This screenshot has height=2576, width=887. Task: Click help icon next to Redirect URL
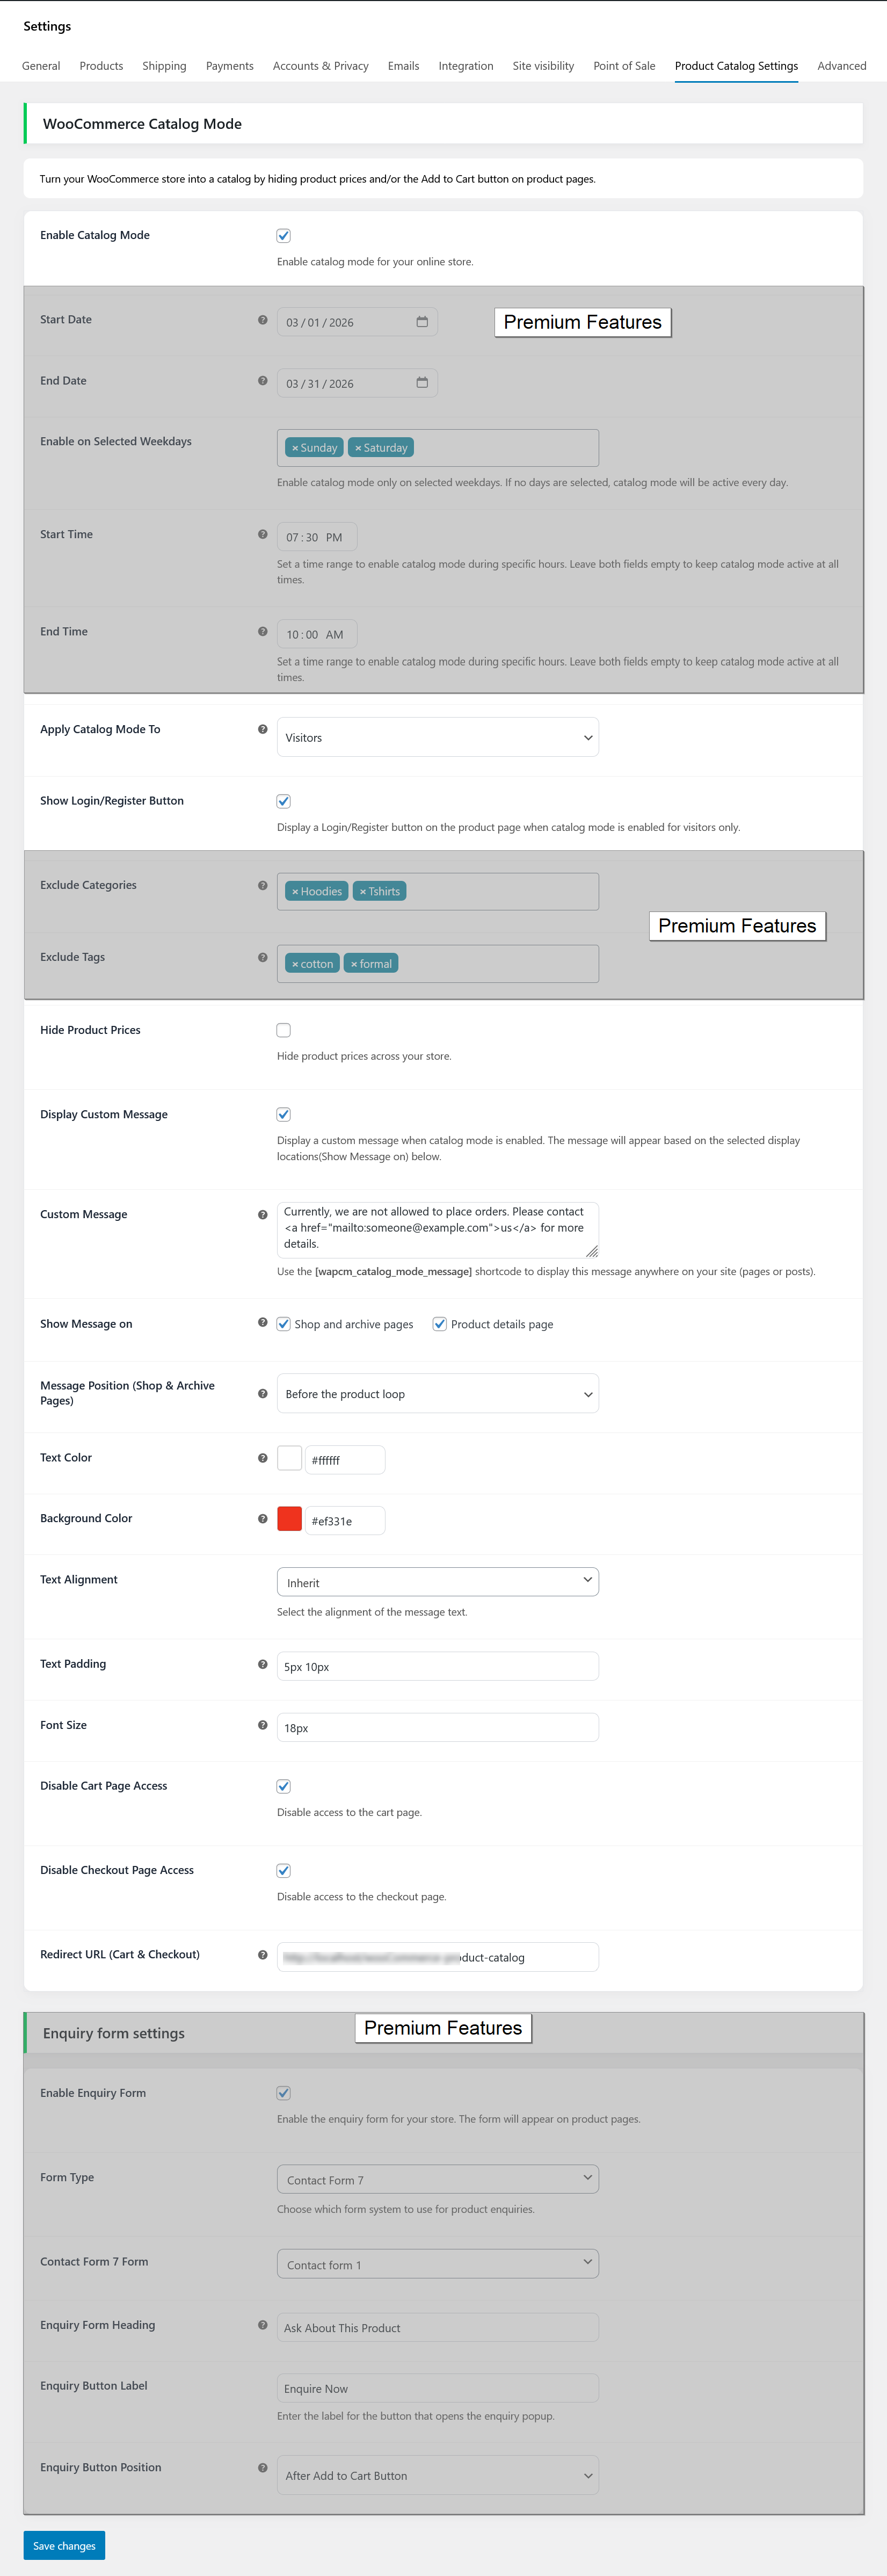tap(263, 1955)
